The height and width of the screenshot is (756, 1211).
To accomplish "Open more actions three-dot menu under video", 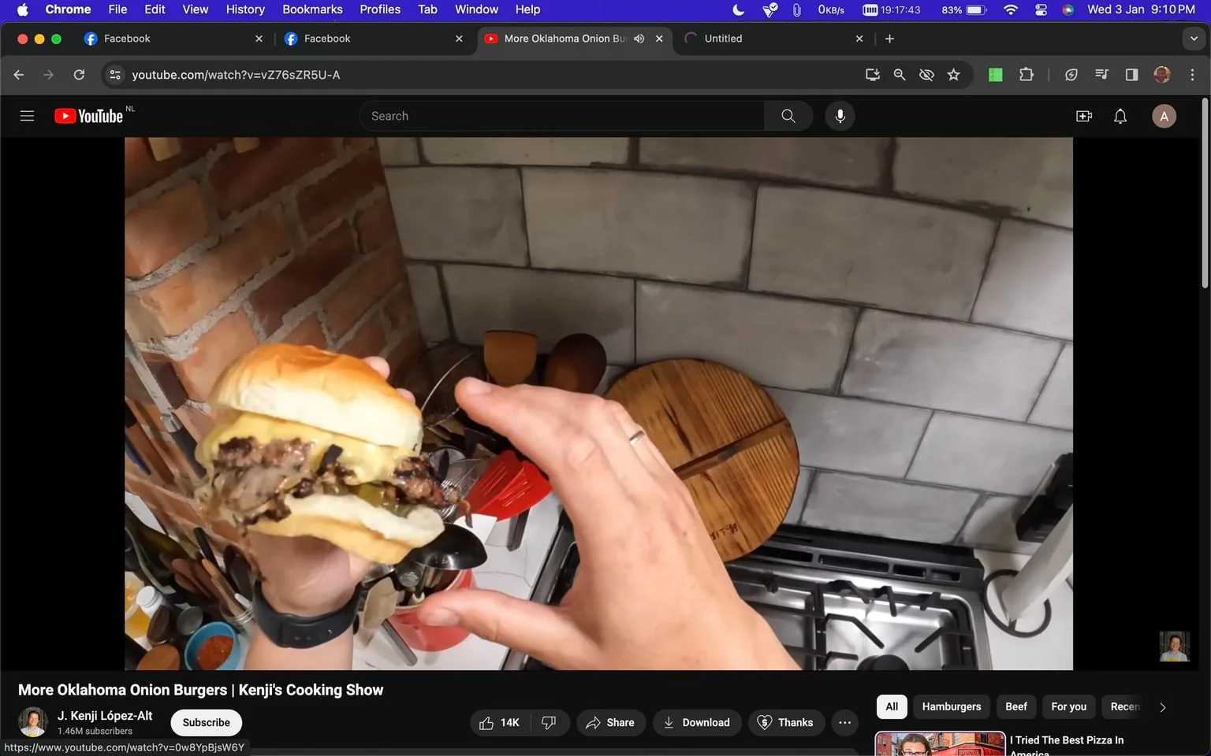I will coord(844,722).
